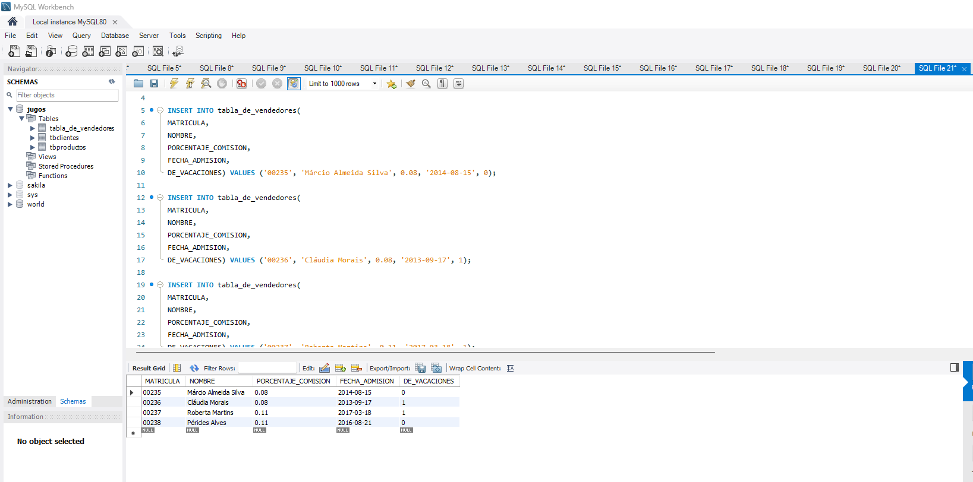Toggle the result grid view icon
The width and height of the screenshot is (973, 482).
pos(177,368)
